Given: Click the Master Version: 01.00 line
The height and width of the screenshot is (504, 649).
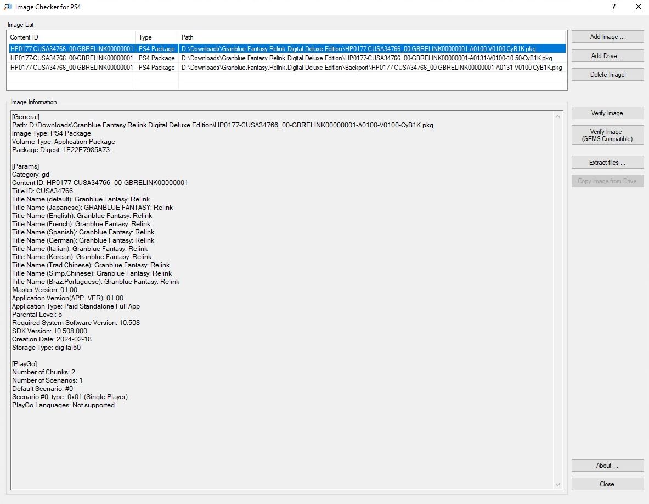Looking at the screenshot, I should (x=44, y=290).
